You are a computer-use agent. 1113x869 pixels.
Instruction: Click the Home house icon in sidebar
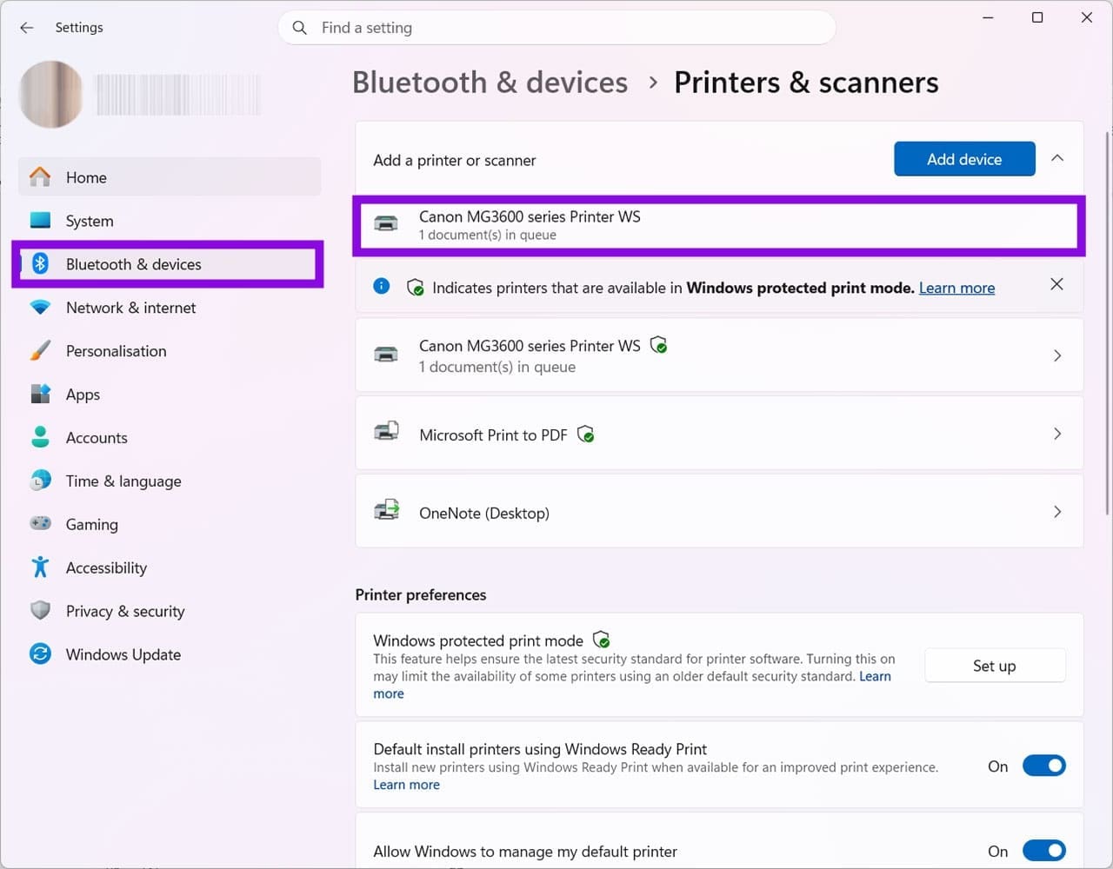[40, 176]
